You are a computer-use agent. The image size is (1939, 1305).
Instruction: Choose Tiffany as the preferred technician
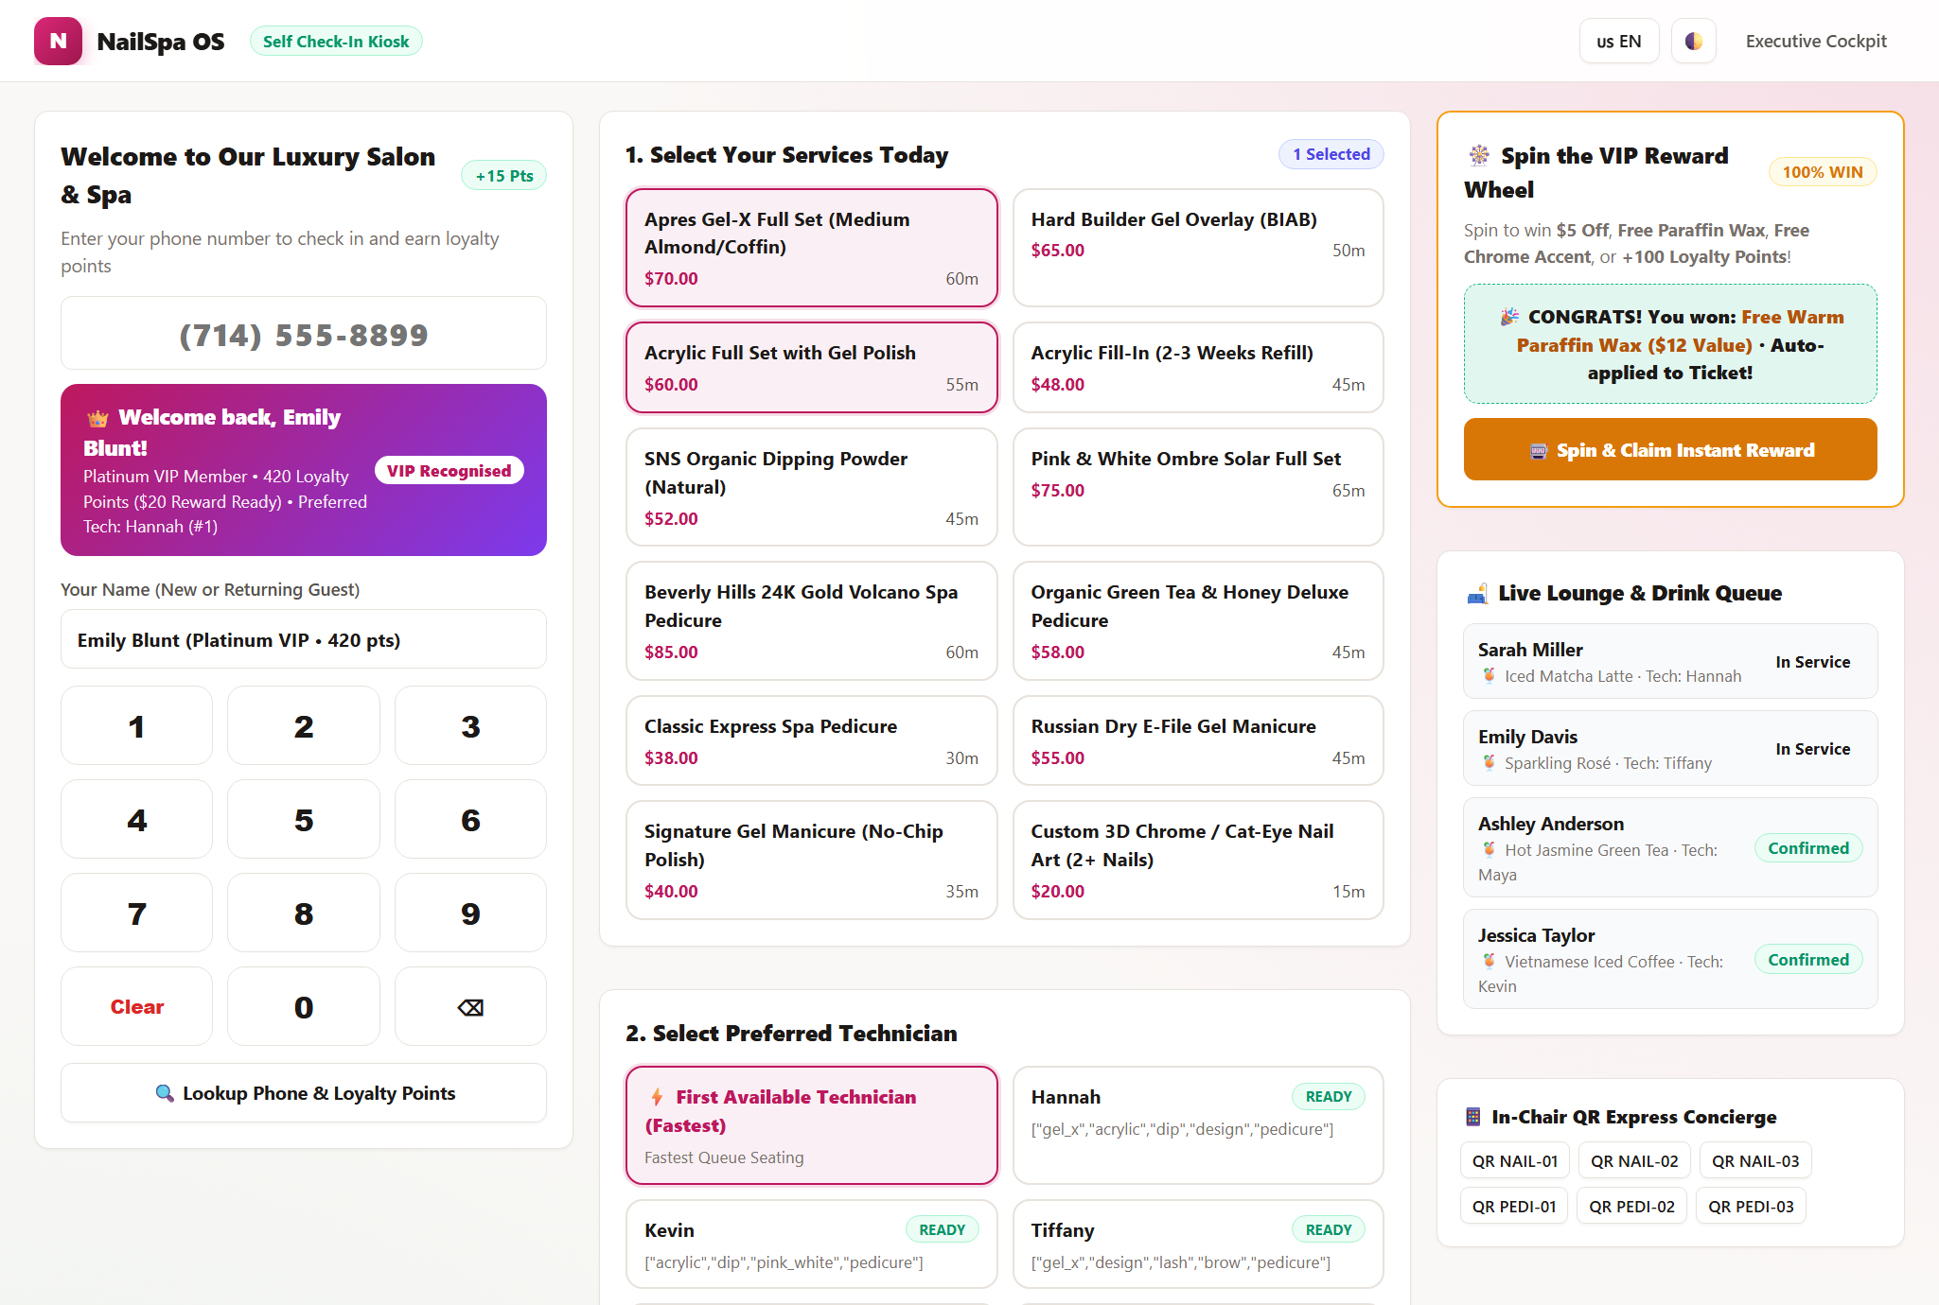pyautogui.click(x=1198, y=1244)
